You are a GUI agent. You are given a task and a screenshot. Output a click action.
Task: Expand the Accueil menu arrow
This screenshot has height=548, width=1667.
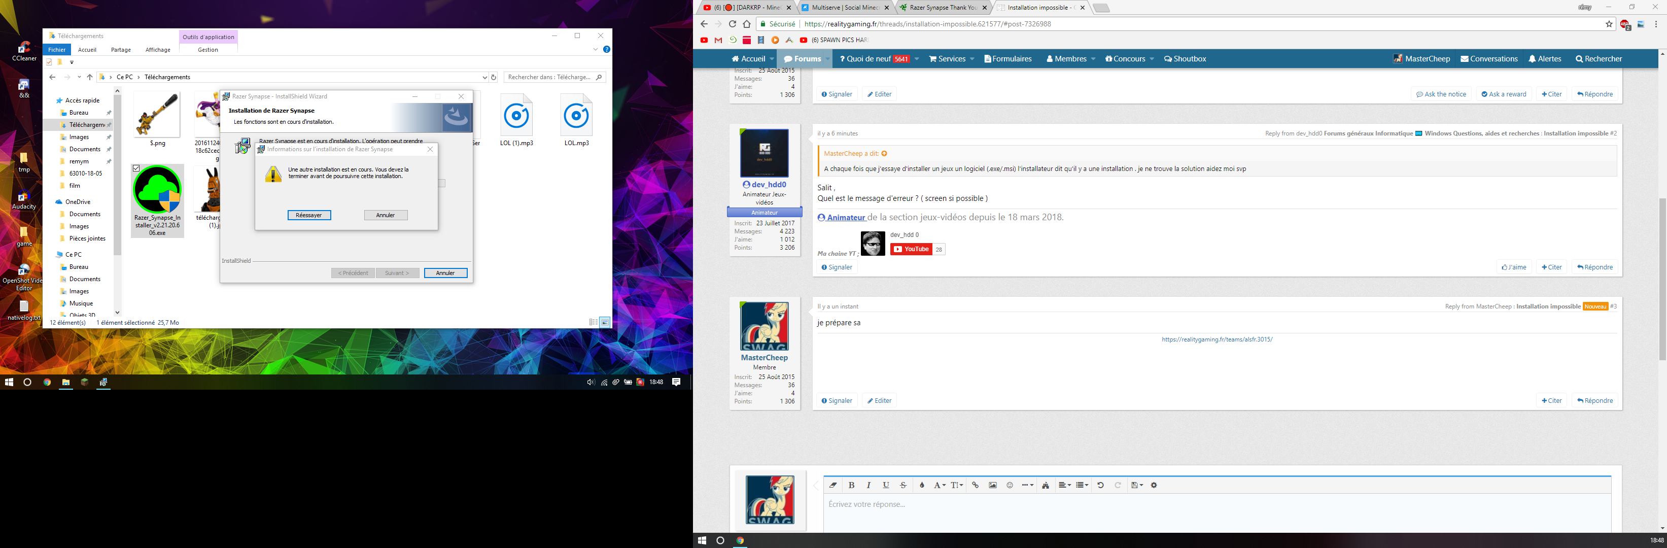772,59
